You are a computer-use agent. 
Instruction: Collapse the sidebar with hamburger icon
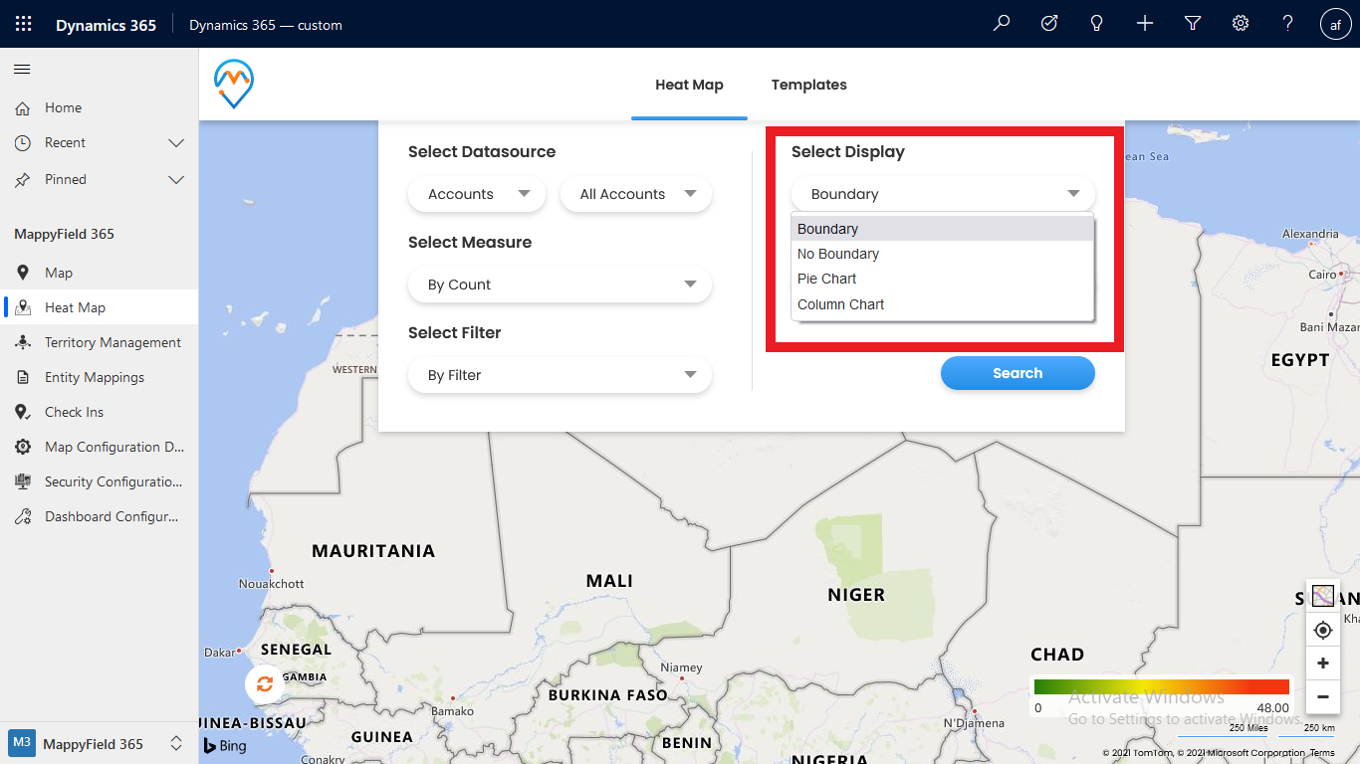coord(22,69)
